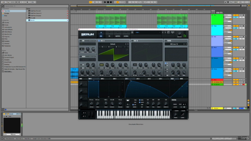
Task: Open MIDI Effects category
Action: [x=8, y=32]
